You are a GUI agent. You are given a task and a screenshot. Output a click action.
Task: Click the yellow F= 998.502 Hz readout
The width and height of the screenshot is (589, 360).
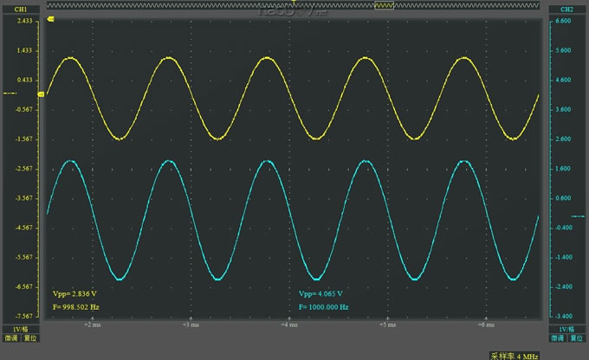[76, 306]
